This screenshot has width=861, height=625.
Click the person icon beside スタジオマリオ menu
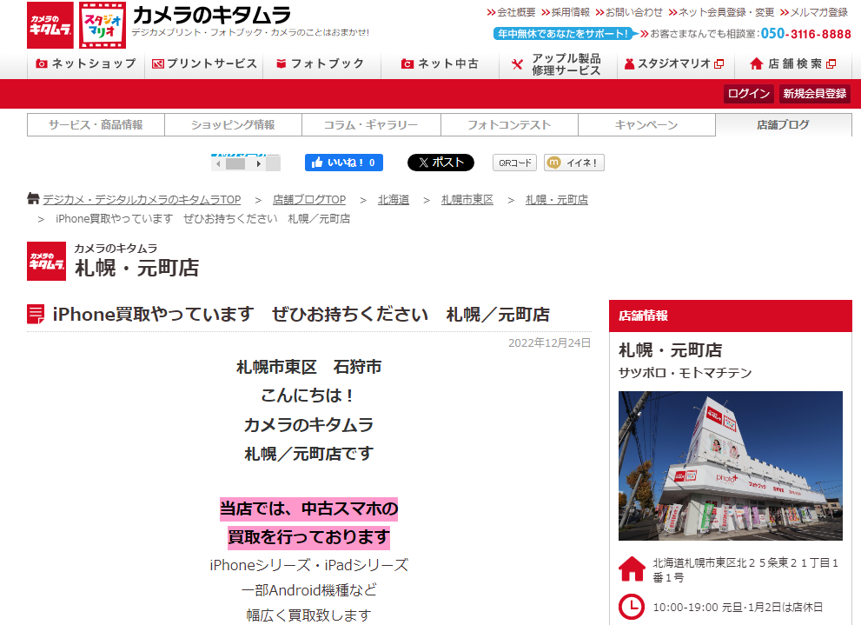(x=629, y=64)
